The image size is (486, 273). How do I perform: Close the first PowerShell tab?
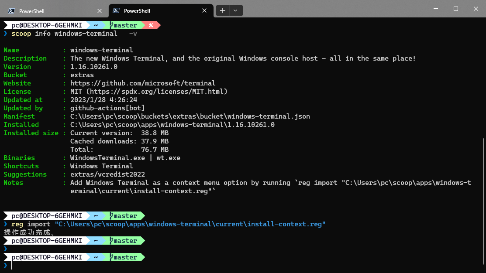click(100, 11)
